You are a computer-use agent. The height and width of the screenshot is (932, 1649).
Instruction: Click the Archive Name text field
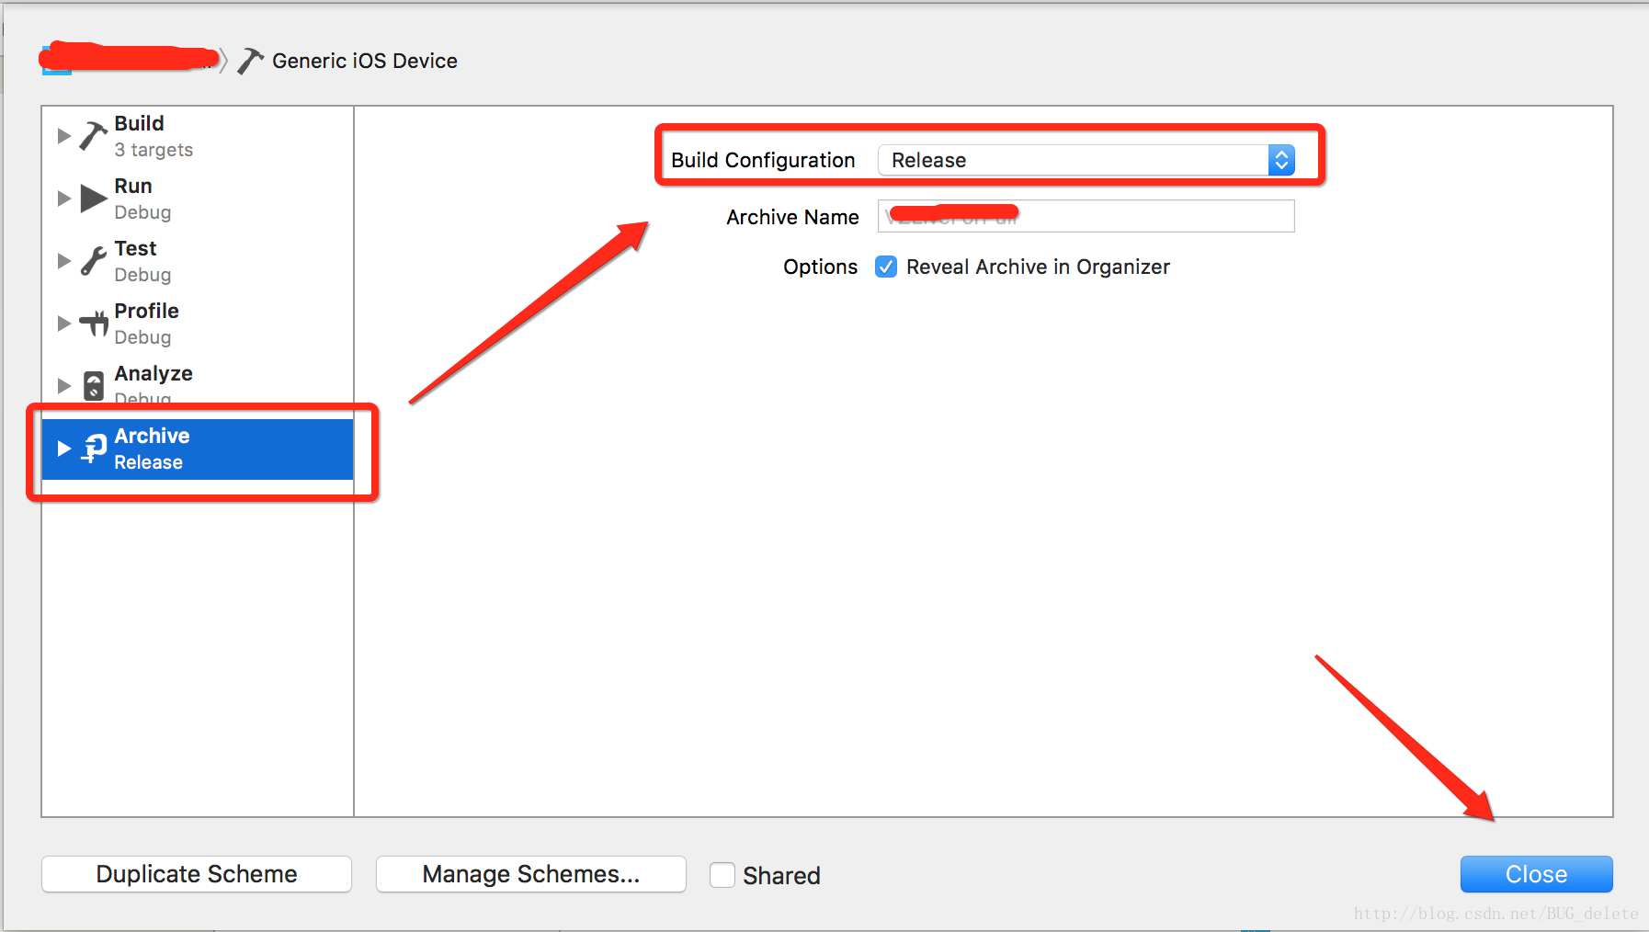[x=1086, y=216]
